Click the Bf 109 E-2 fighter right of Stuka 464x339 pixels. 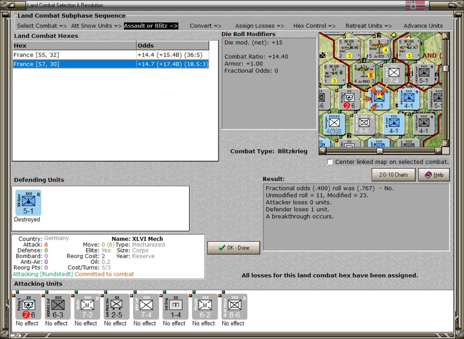click(408, 49)
